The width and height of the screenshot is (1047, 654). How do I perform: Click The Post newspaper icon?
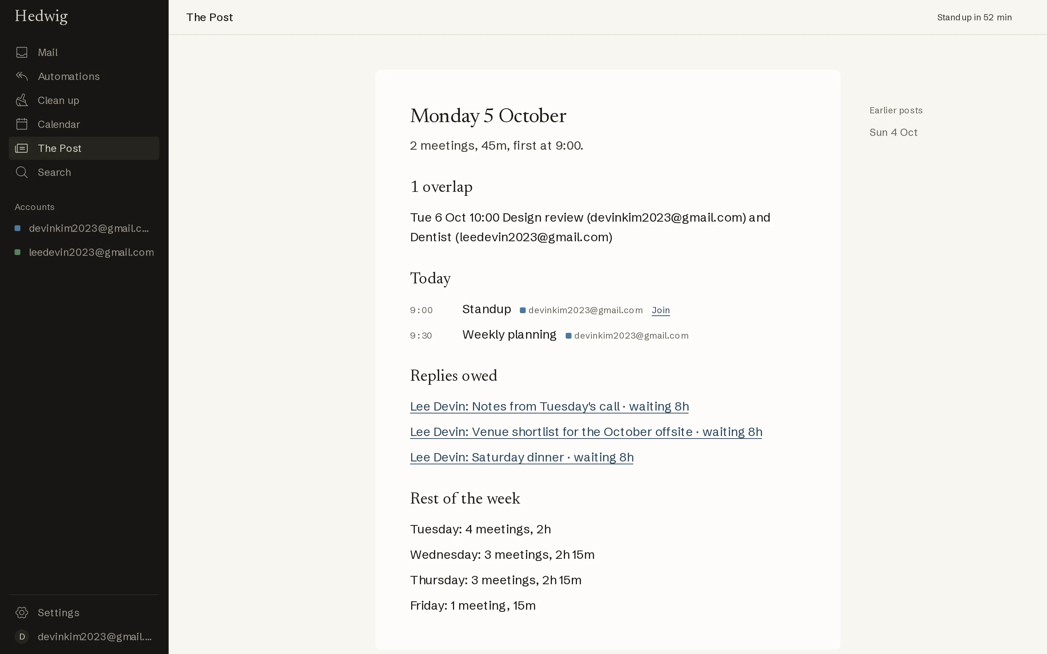pyautogui.click(x=22, y=148)
